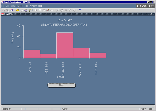Click the Attachments paperclip icon
This screenshot has width=156, height=111.
70,10
